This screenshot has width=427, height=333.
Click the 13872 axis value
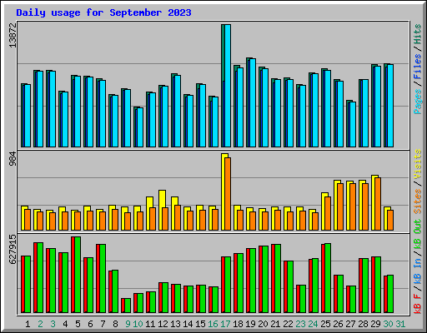click(x=13, y=35)
